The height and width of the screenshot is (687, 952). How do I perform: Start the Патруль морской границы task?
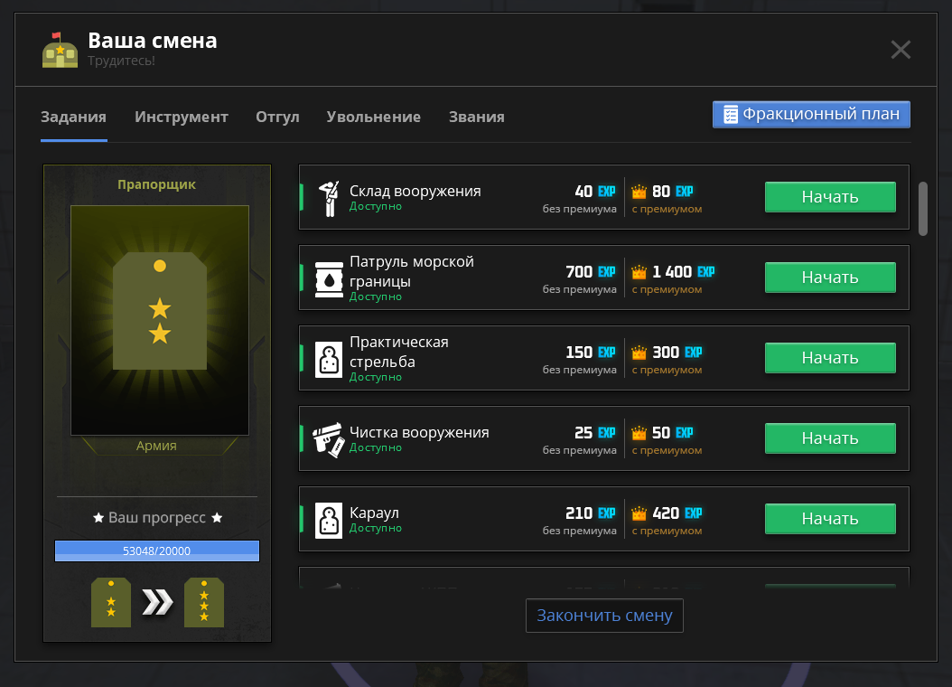point(830,278)
